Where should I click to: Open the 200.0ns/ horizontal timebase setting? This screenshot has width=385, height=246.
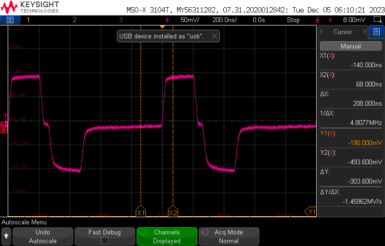coord(223,20)
